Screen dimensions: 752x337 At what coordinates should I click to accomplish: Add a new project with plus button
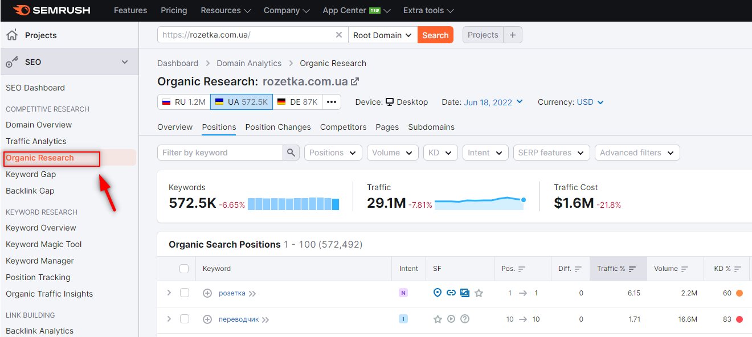click(x=513, y=35)
